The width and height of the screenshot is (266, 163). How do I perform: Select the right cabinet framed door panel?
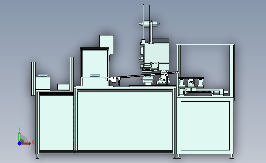click(205, 126)
